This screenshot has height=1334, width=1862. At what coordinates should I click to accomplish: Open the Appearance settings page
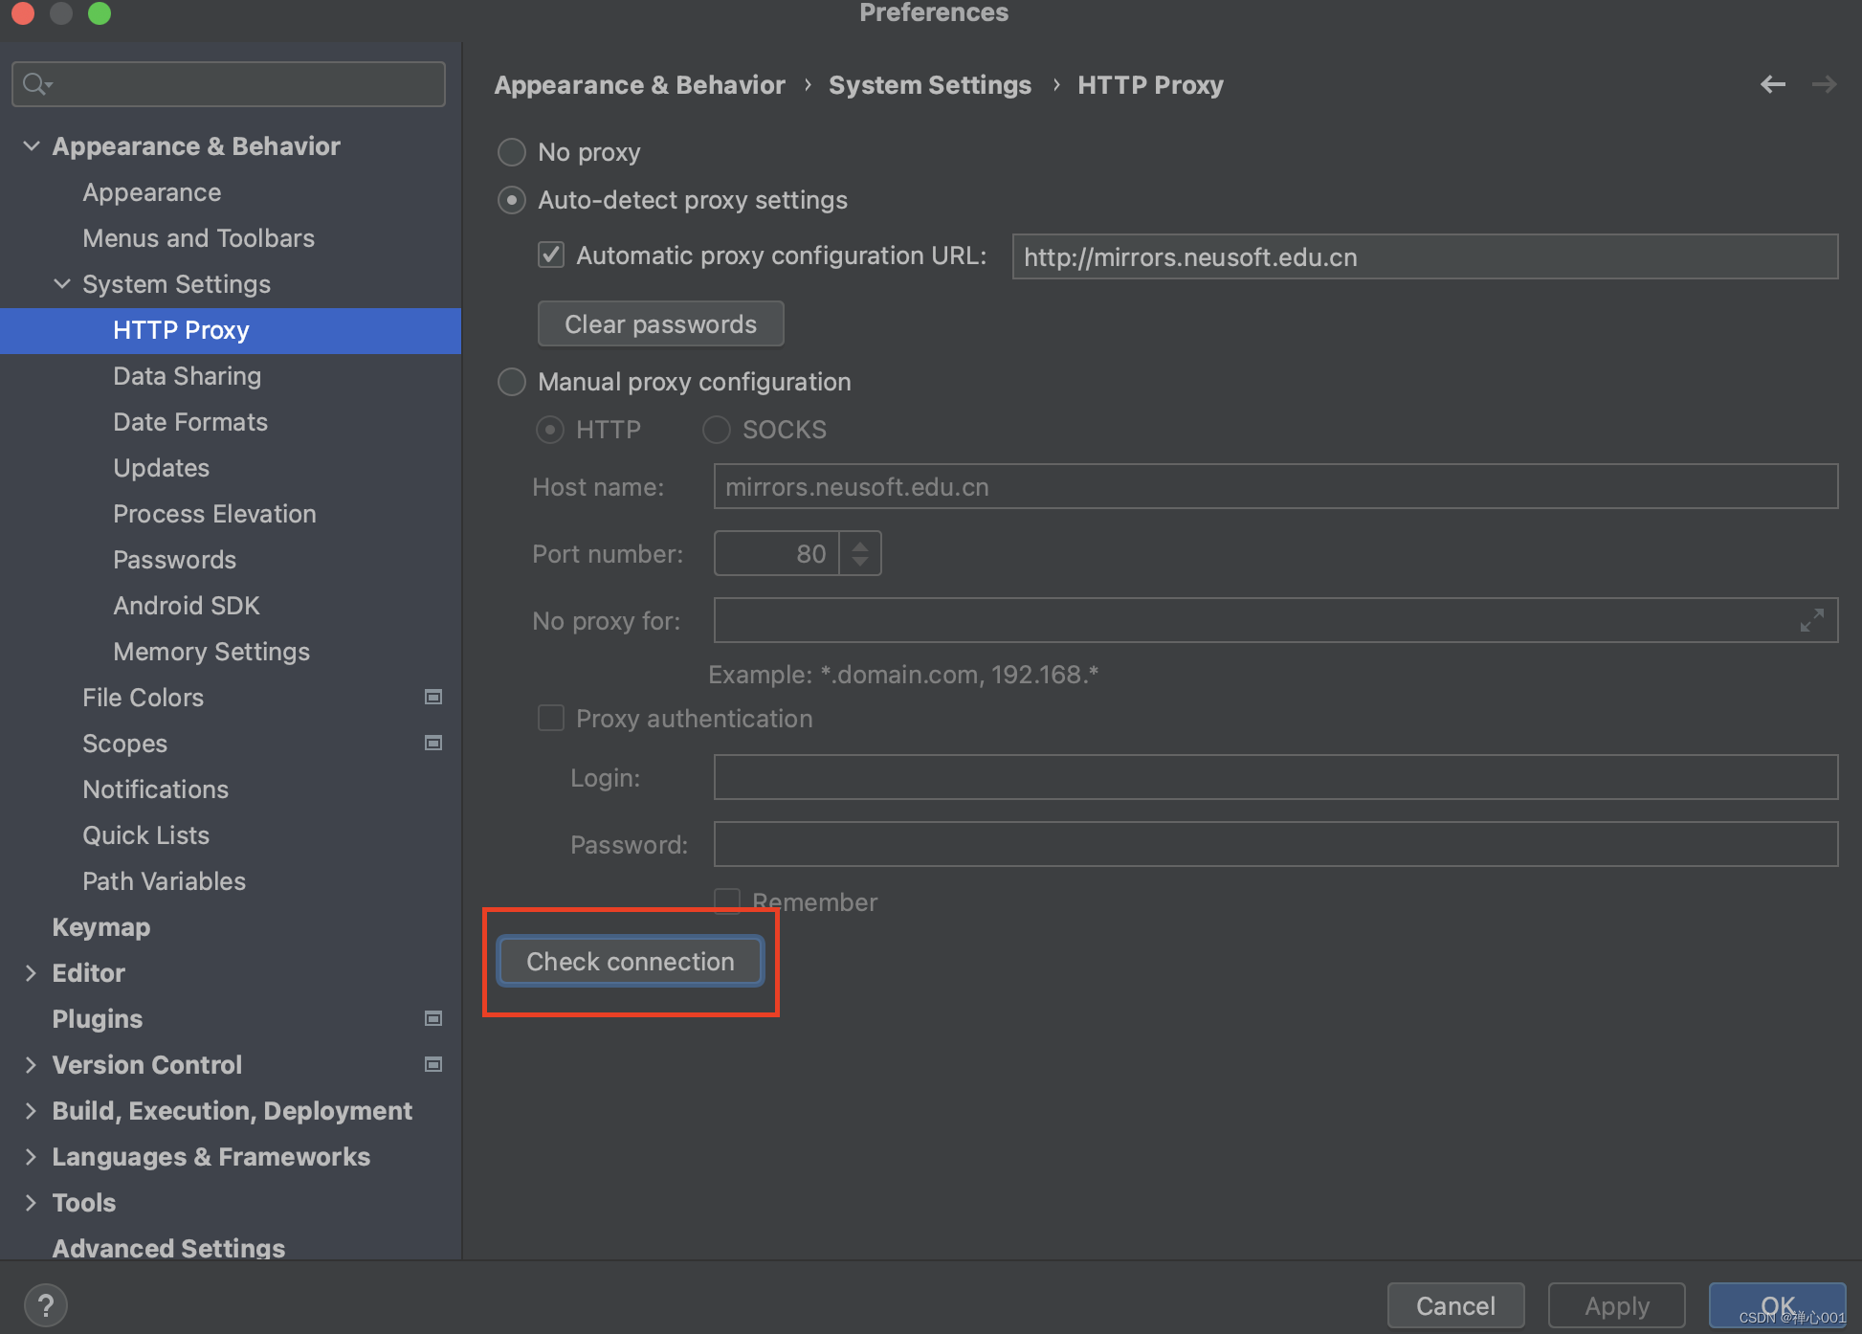(x=151, y=191)
